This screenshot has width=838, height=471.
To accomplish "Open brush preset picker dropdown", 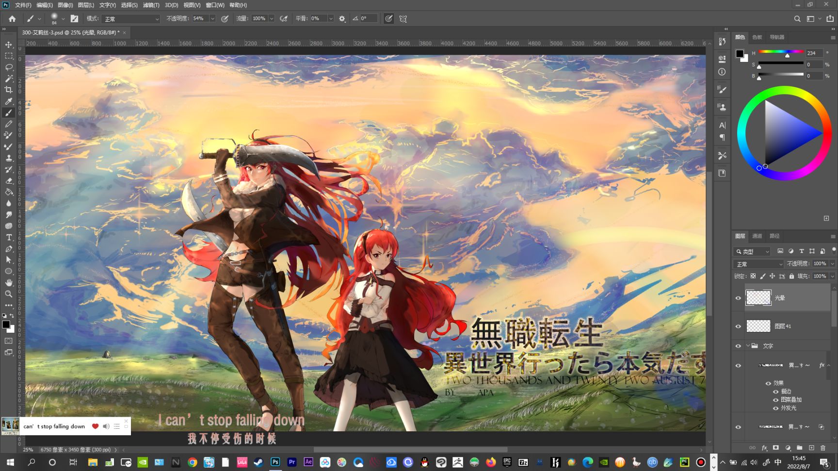I will coord(63,19).
